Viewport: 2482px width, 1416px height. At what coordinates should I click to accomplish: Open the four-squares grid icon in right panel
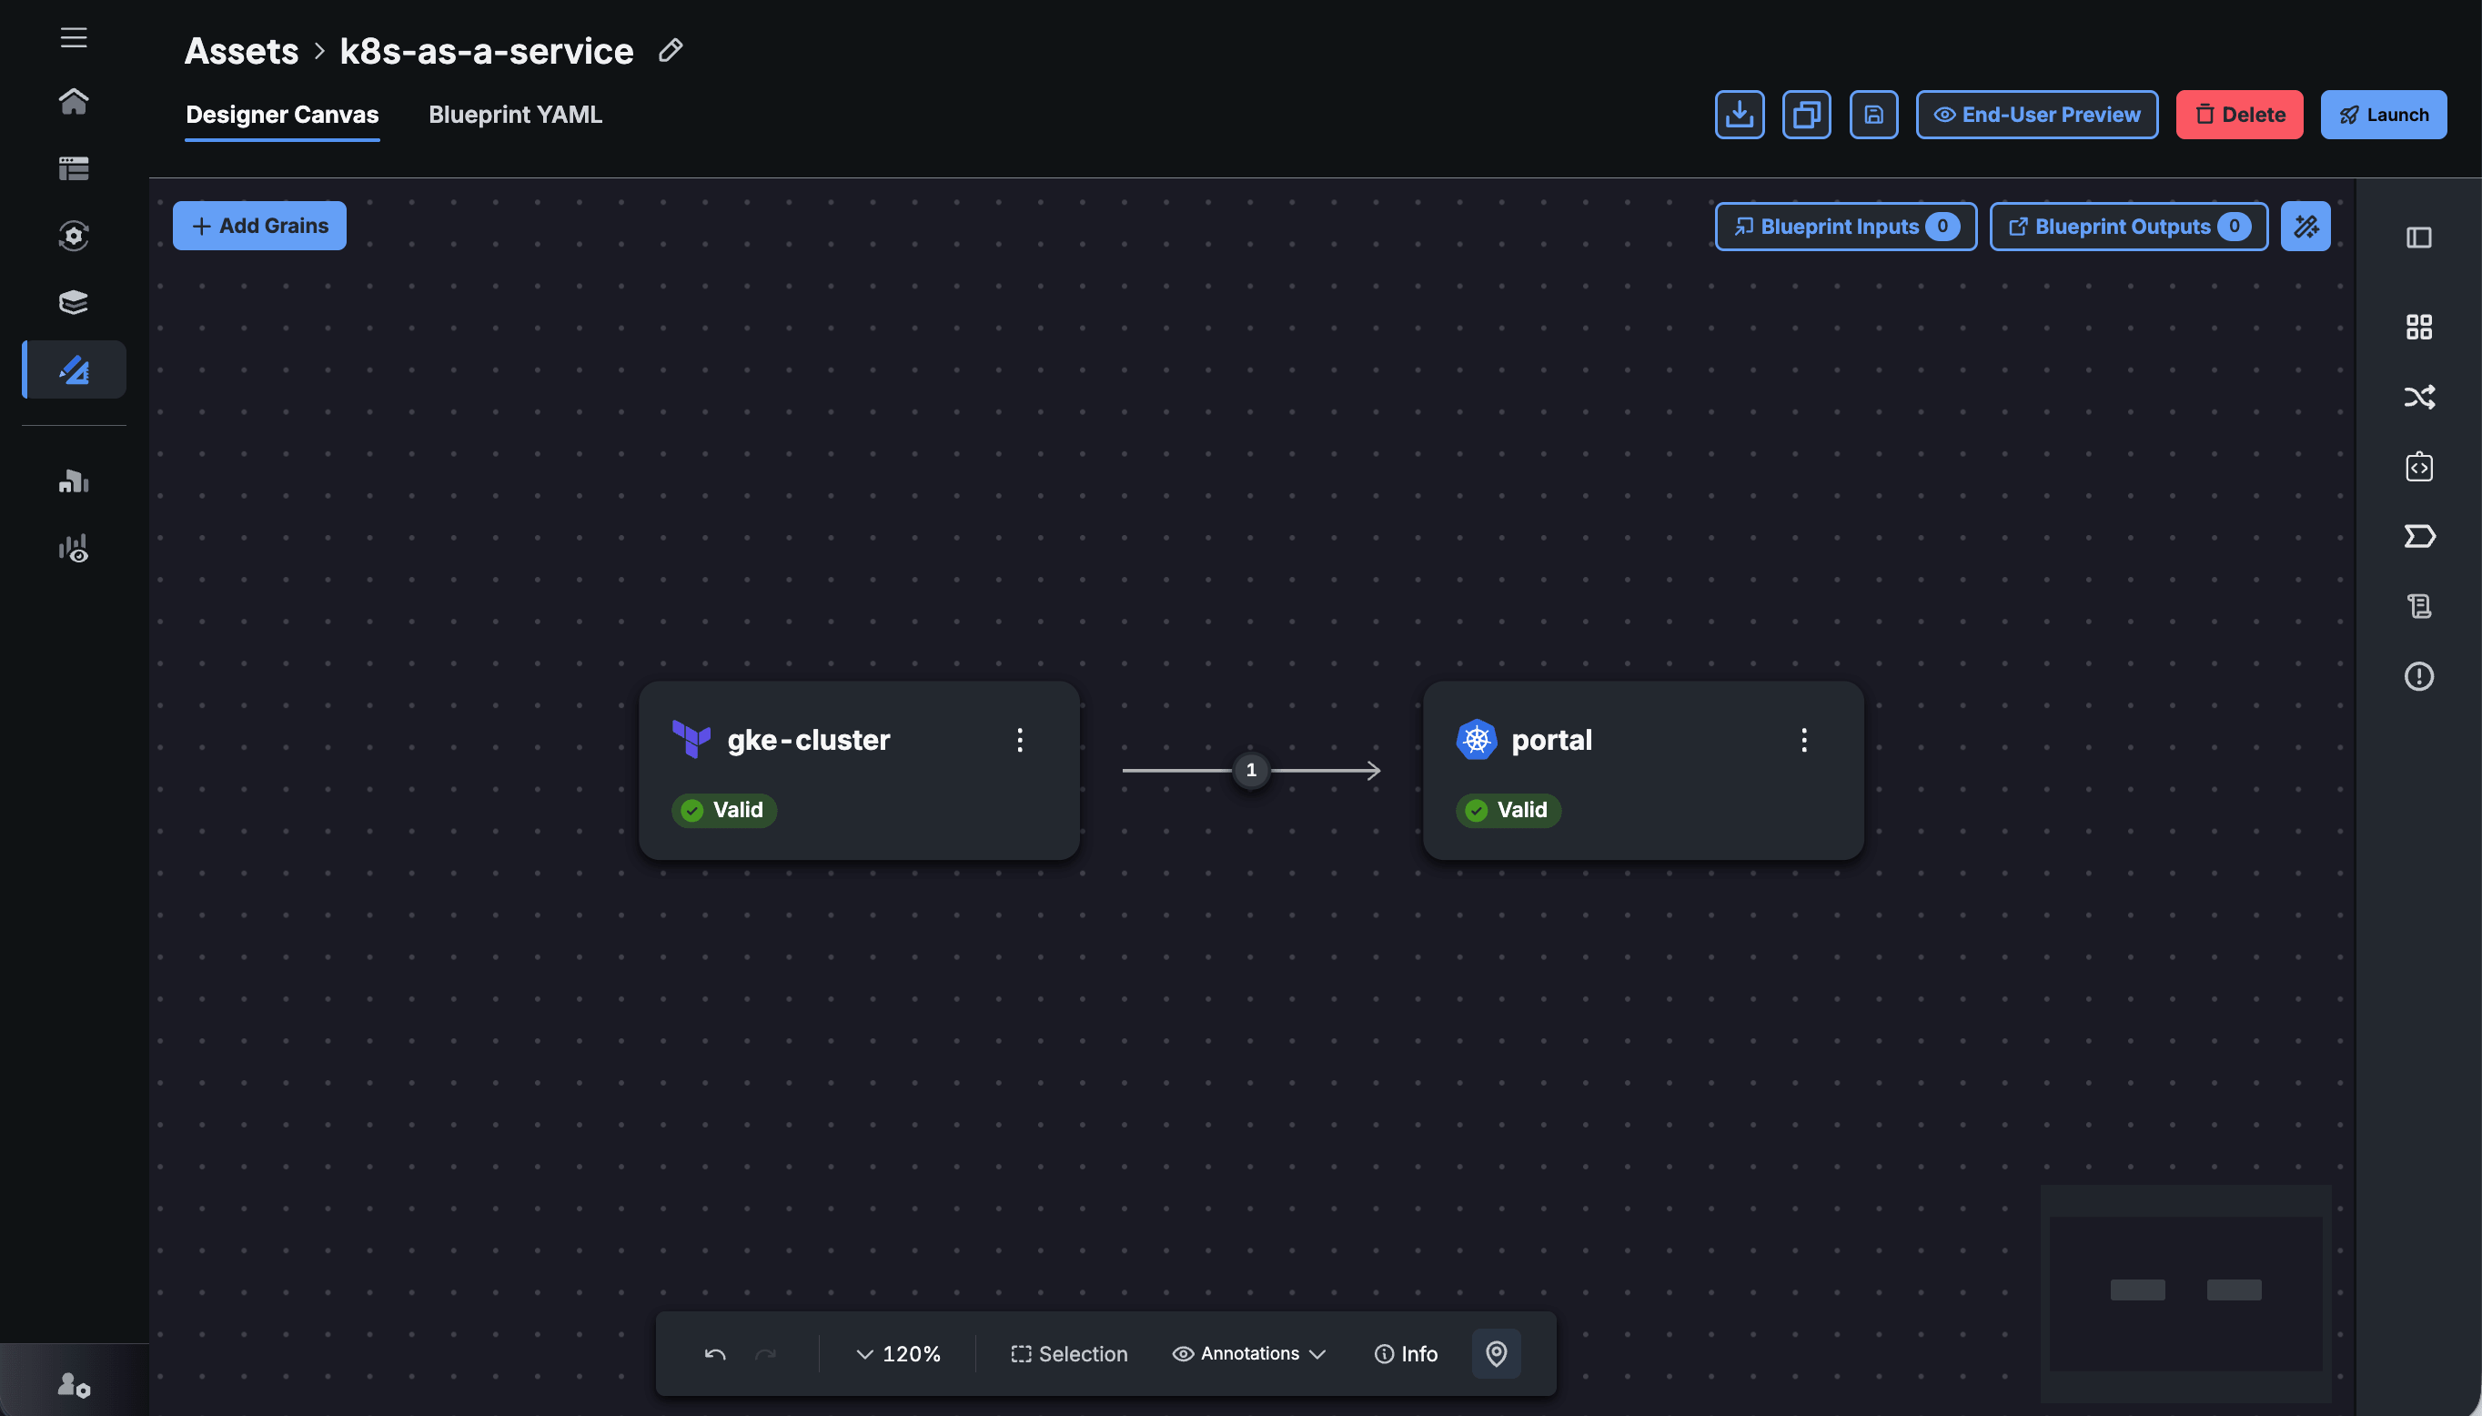2419,327
